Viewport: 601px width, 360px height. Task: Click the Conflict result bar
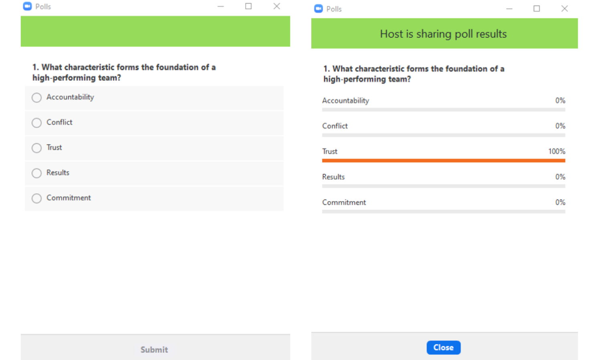[444, 135]
